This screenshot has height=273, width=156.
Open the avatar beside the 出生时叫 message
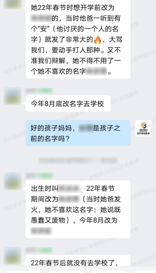pos(13,181)
